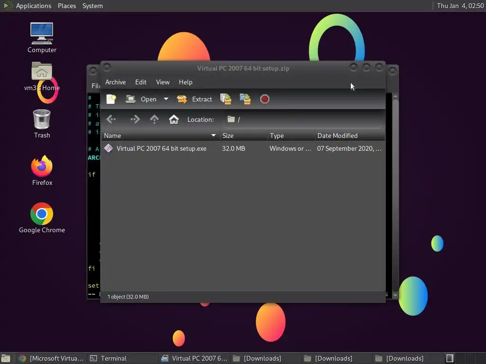This screenshot has width=486, height=364.
Task: Click the exe file icon in list
Action: [x=109, y=148]
